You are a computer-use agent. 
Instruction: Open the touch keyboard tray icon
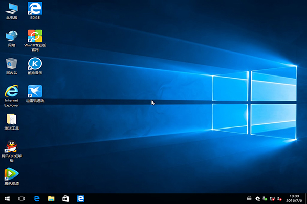[249, 198]
